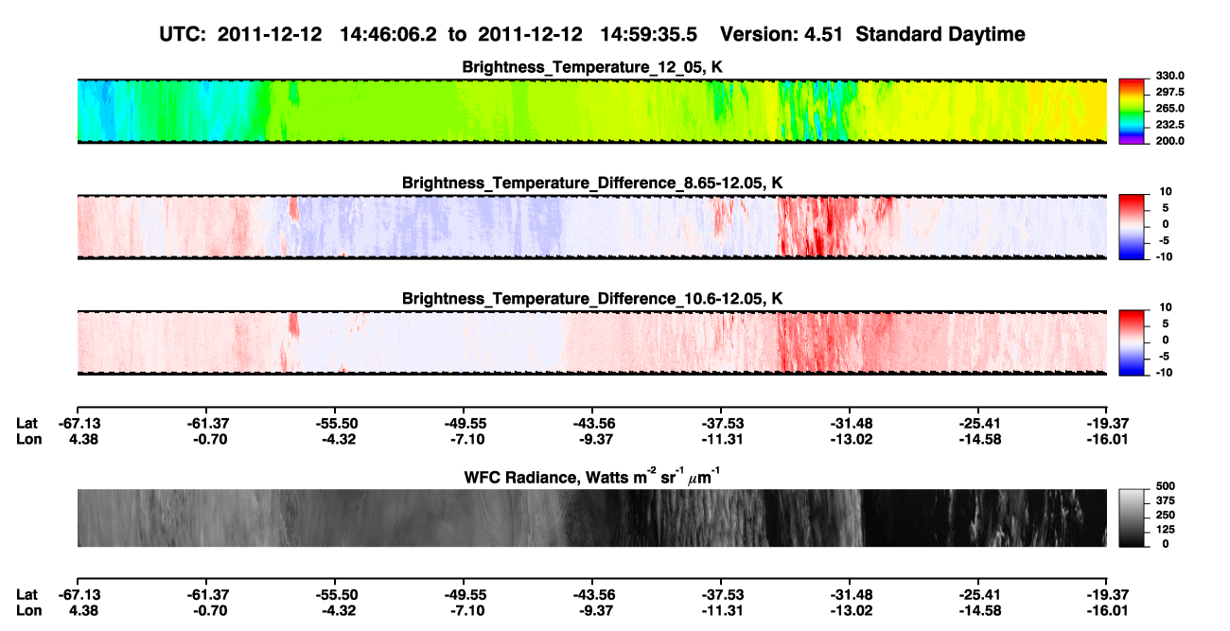Viewport: 1230px width, 631px height.
Task: Click the Brightness_Temperature_Difference_10.6-12.05, K title
Action: click(x=592, y=298)
